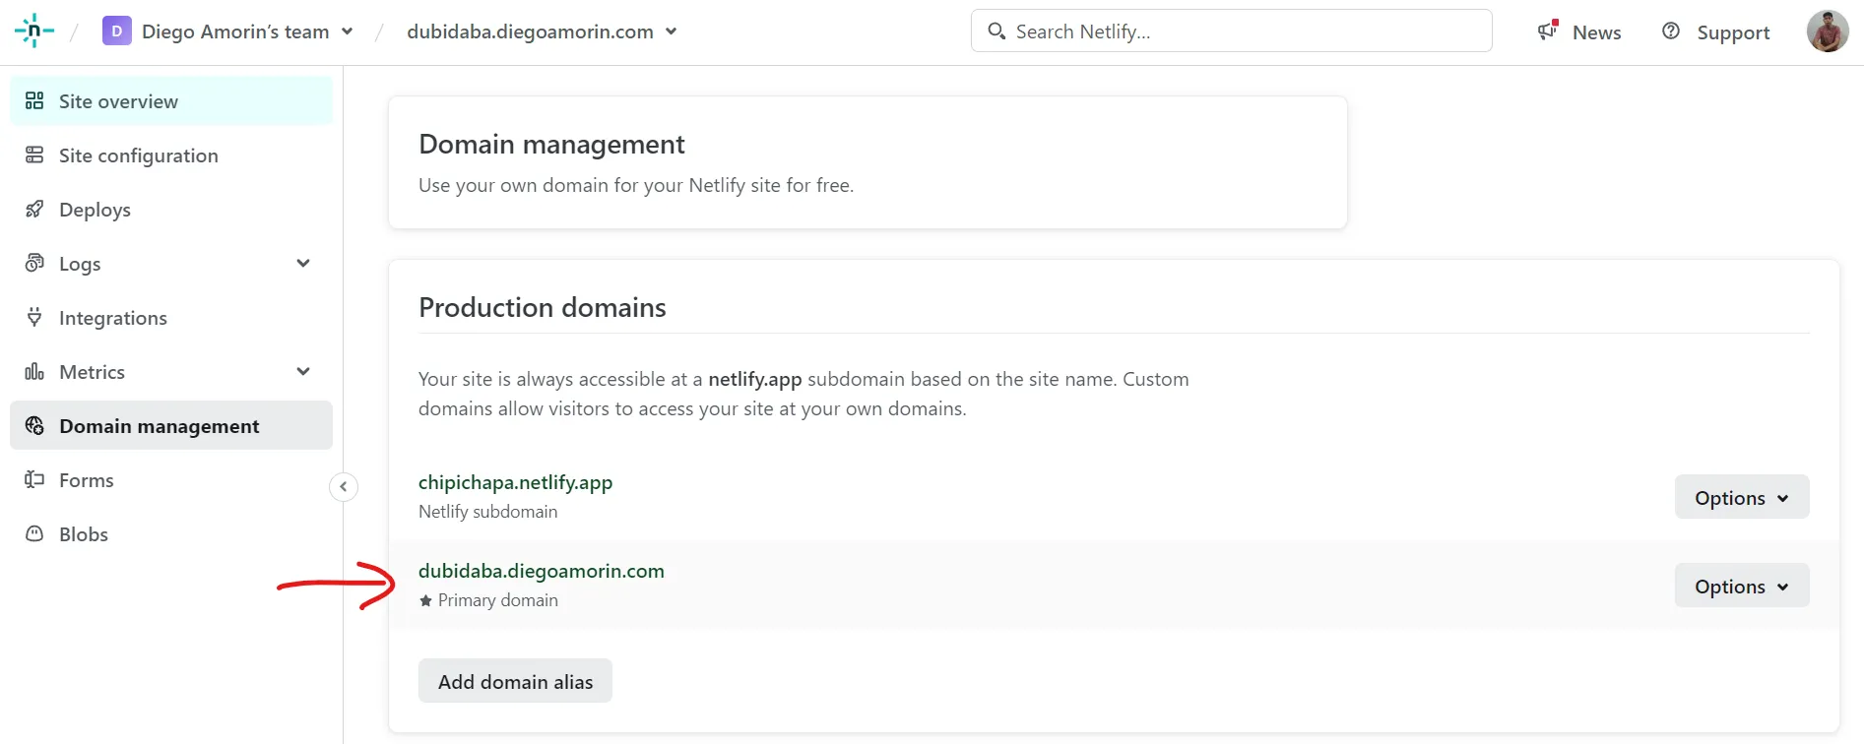
Task: Go to Site overview
Action: (x=171, y=101)
